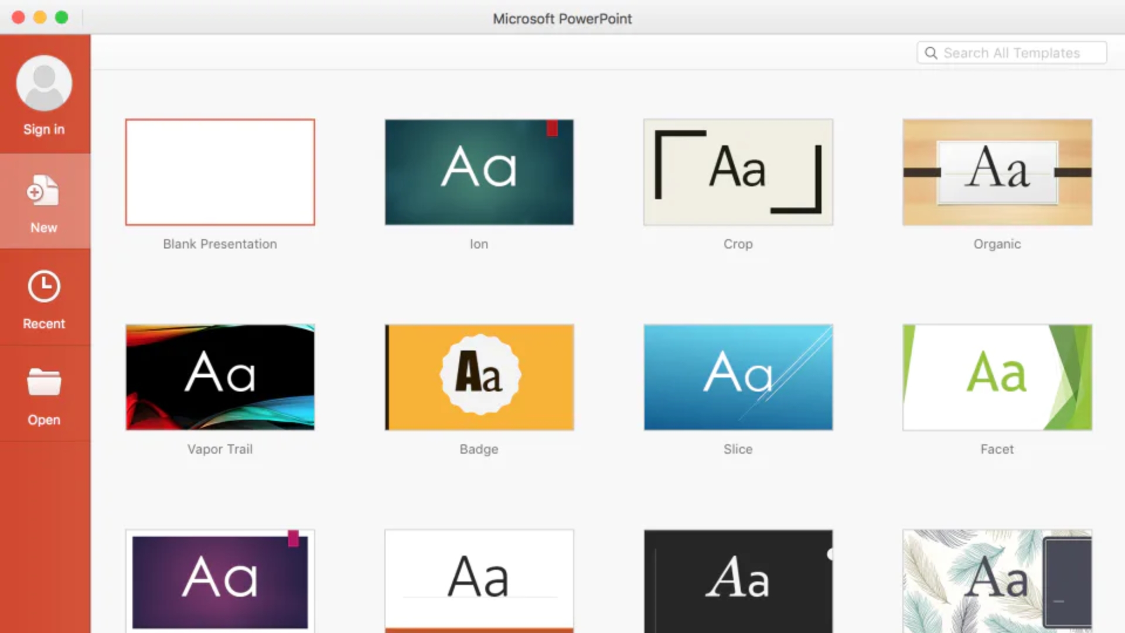Select the Organic template
This screenshot has width=1125, height=633.
tap(997, 172)
